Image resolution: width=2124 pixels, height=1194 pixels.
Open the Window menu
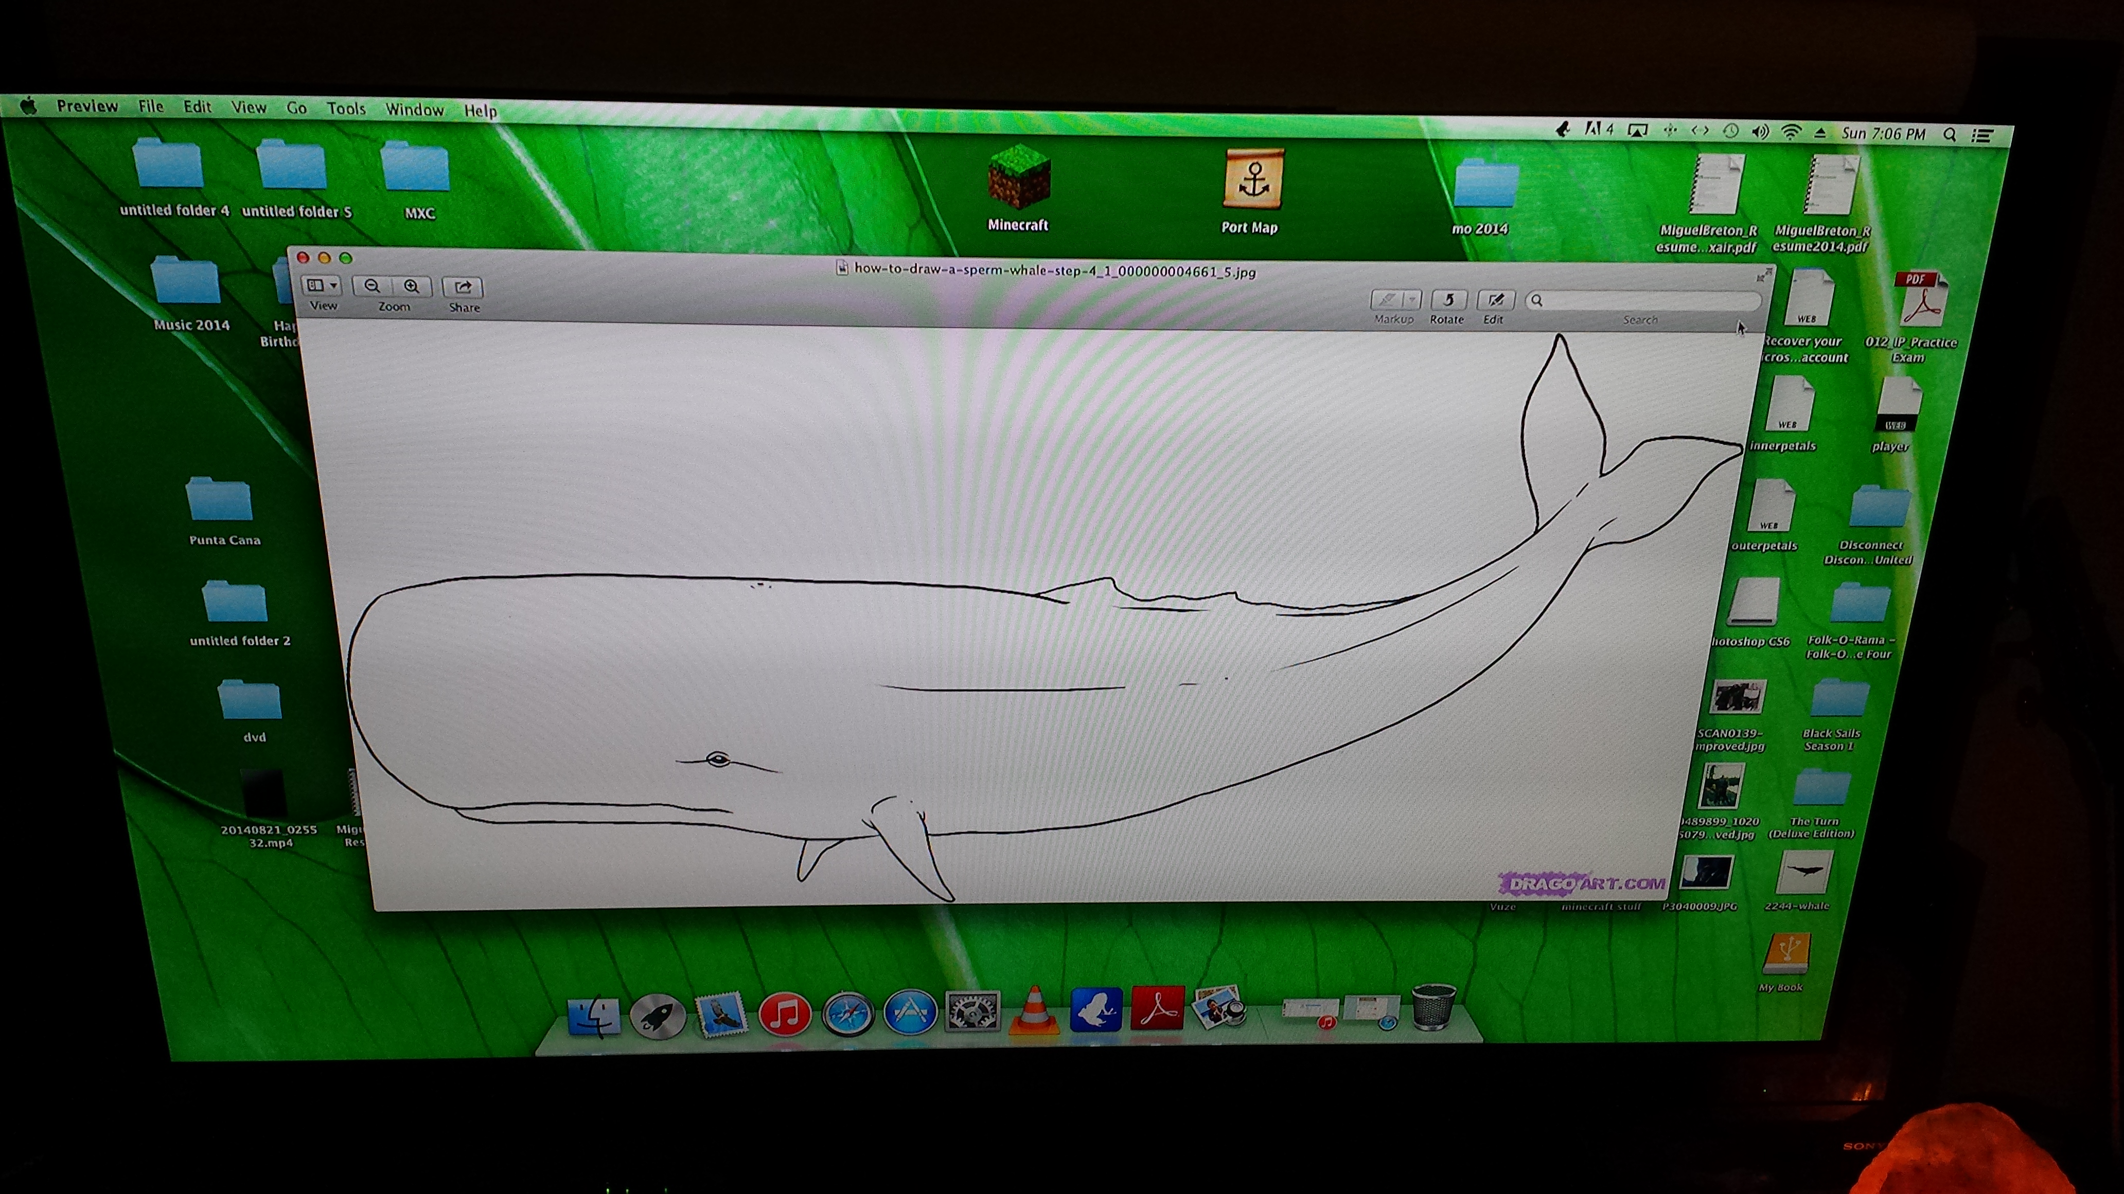[414, 110]
